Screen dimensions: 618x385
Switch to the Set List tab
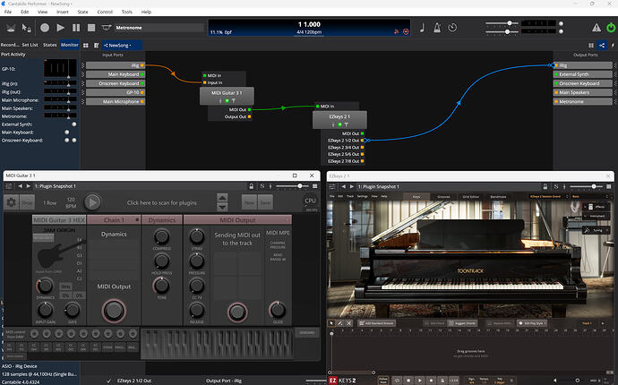click(x=30, y=45)
